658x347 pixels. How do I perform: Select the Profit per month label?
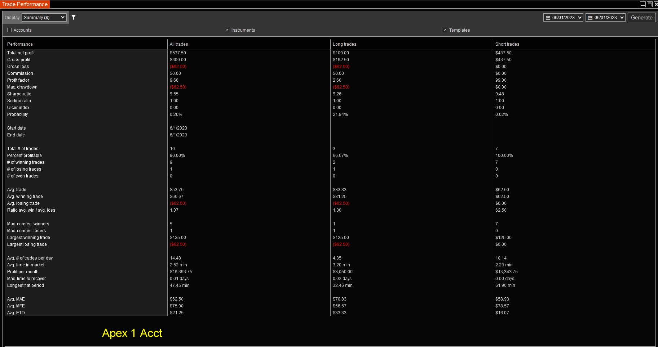[23, 272]
